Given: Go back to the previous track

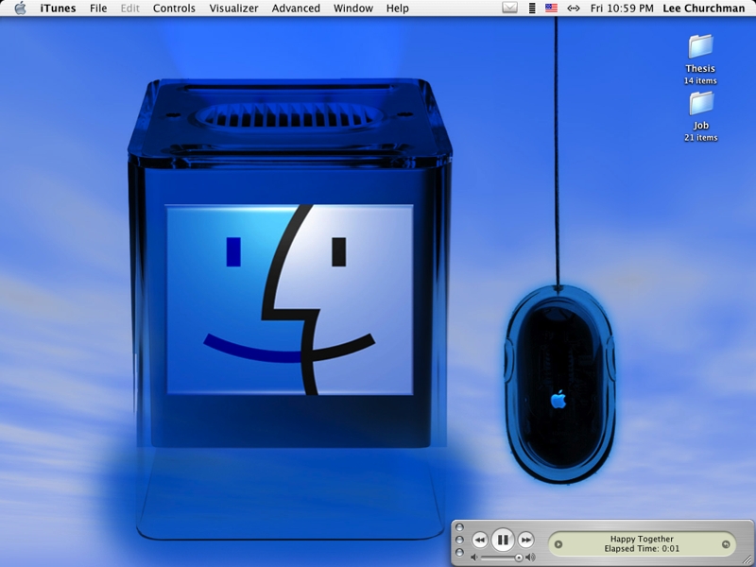Looking at the screenshot, I should pyautogui.click(x=479, y=540).
